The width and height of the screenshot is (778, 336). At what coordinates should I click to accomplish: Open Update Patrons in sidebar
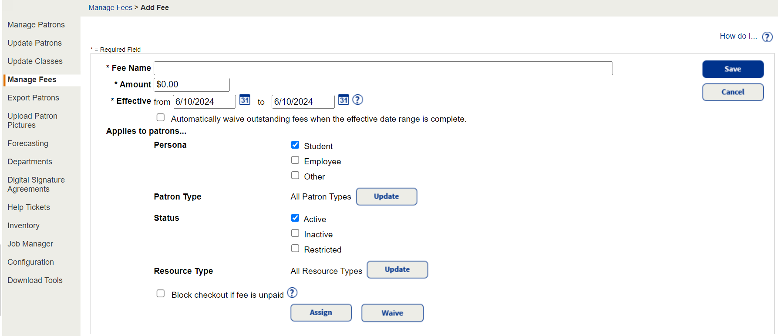pyautogui.click(x=34, y=43)
